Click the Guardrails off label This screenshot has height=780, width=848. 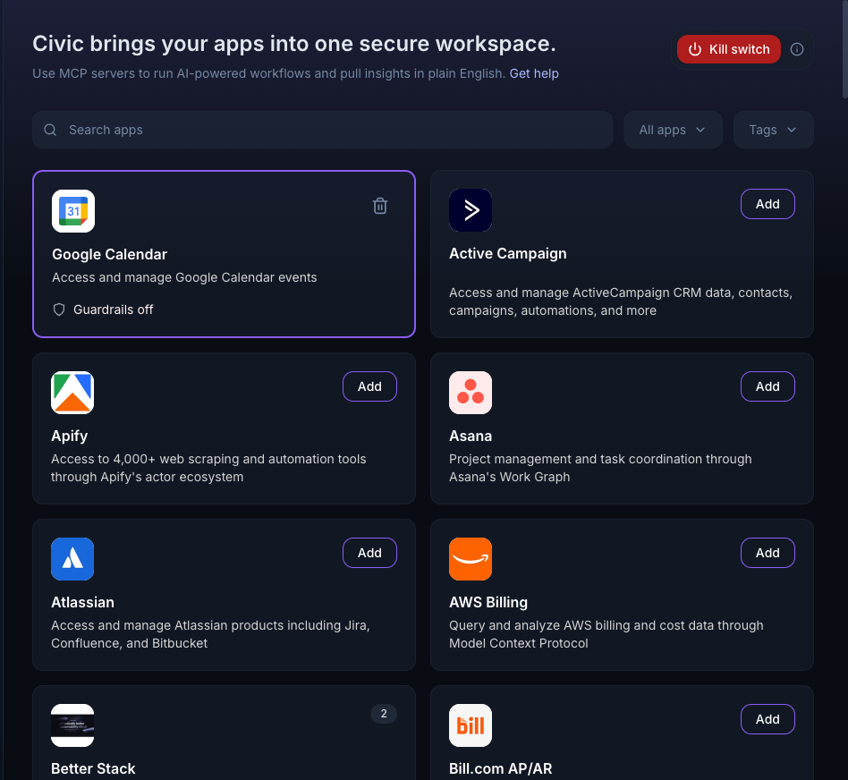coord(113,309)
